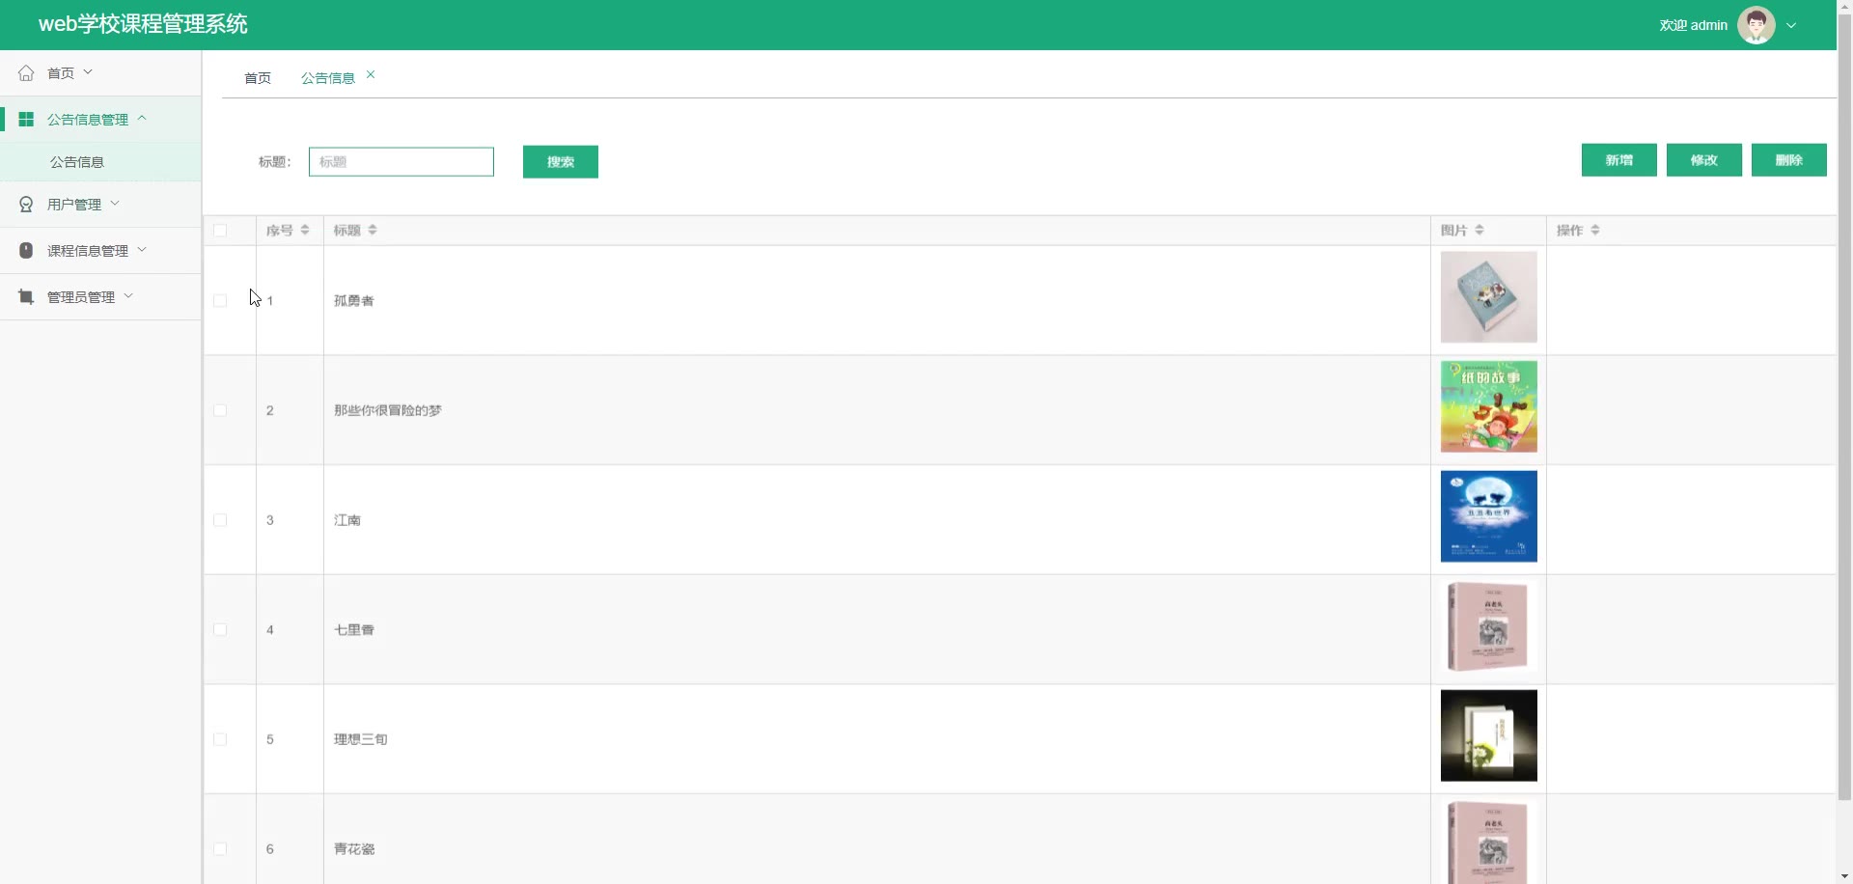Select the 公告信息 tab

[x=328, y=78]
